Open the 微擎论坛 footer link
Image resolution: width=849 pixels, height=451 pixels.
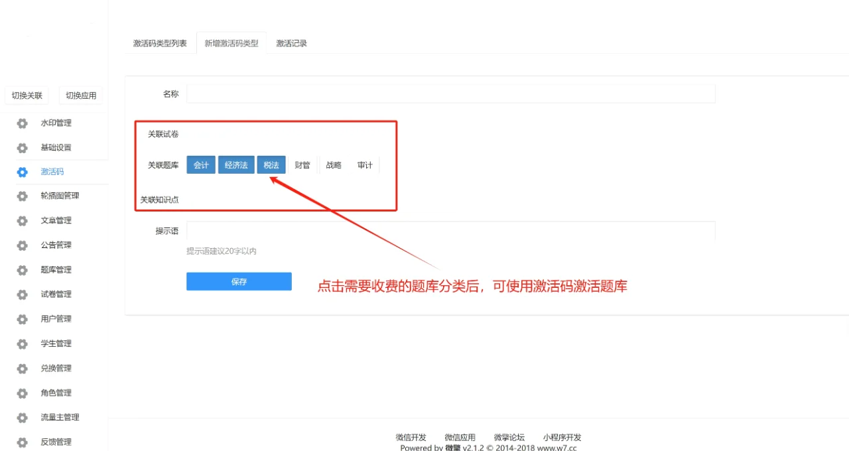[509, 437]
